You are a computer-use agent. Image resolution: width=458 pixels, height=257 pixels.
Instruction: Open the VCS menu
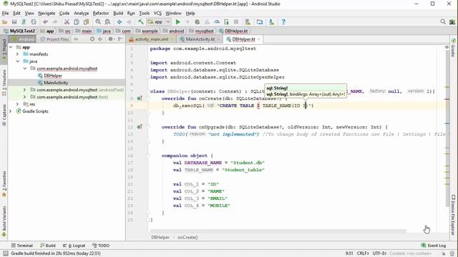(157, 13)
